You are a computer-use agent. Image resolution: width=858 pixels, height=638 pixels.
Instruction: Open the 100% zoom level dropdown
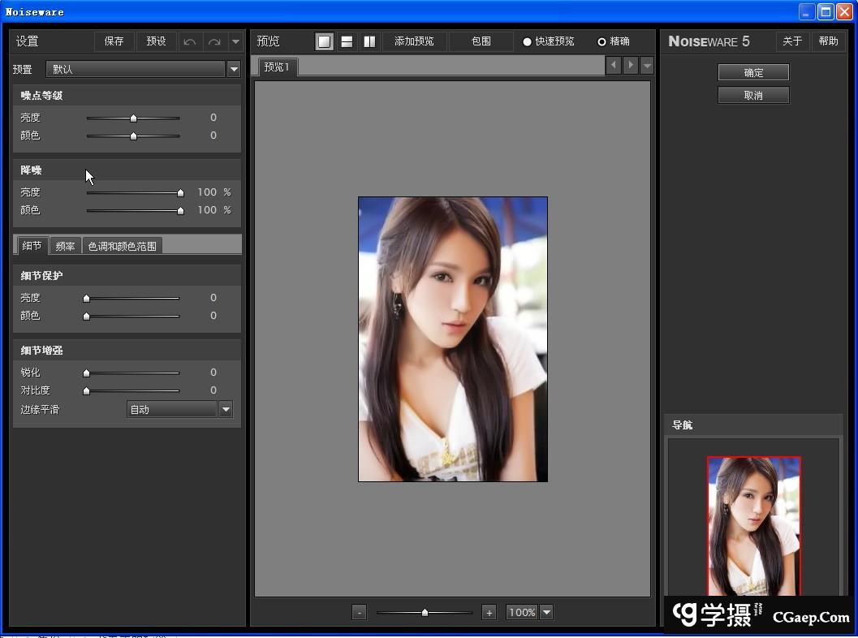(x=546, y=613)
